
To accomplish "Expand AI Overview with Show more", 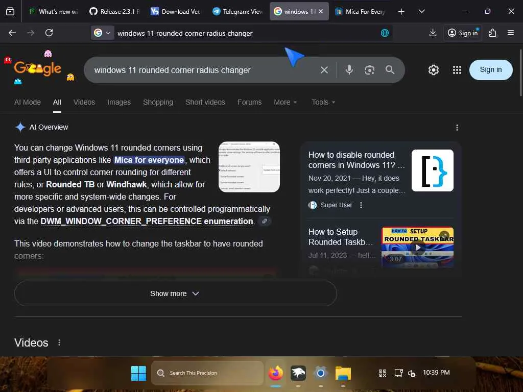I will [176, 293].
